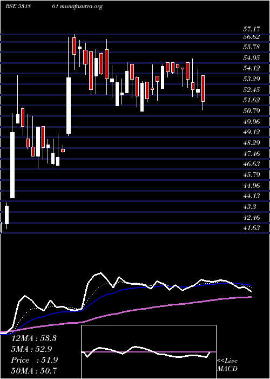Click the 52.45 price label
The image size is (270, 379).
pyautogui.click(x=252, y=90)
